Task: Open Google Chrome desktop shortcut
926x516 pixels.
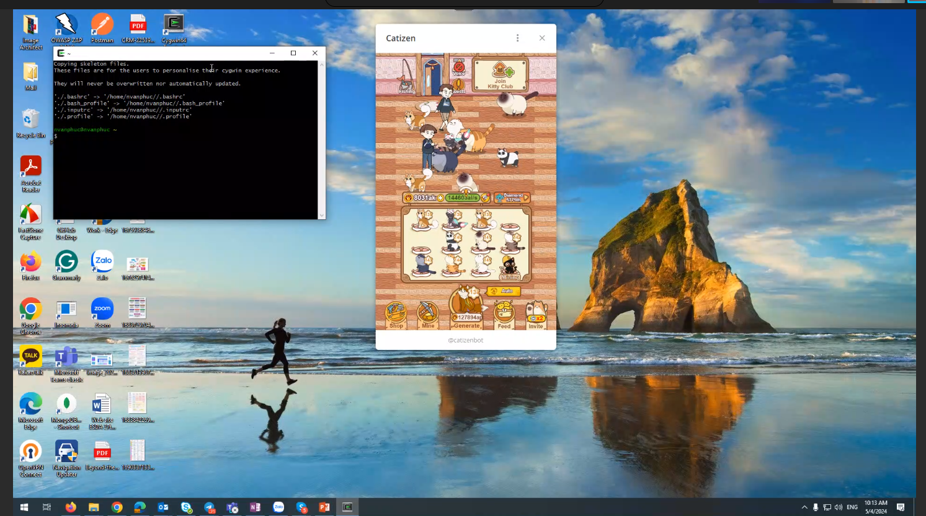Action: (30, 317)
